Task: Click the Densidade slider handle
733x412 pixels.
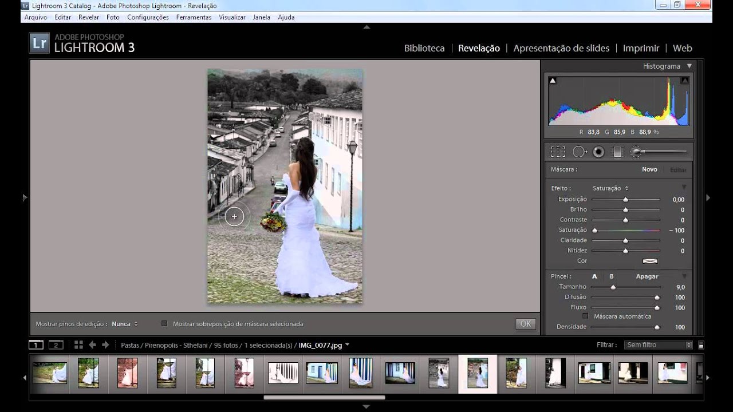Action: pos(657,327)
